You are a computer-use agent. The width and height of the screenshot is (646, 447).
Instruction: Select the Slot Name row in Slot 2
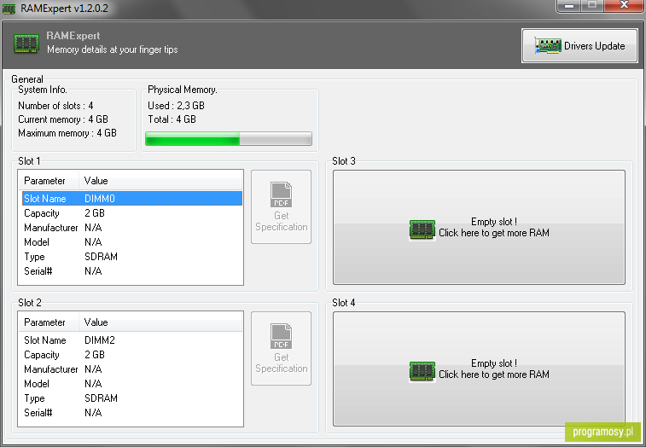pyautogui.click(x=131, y=340)
